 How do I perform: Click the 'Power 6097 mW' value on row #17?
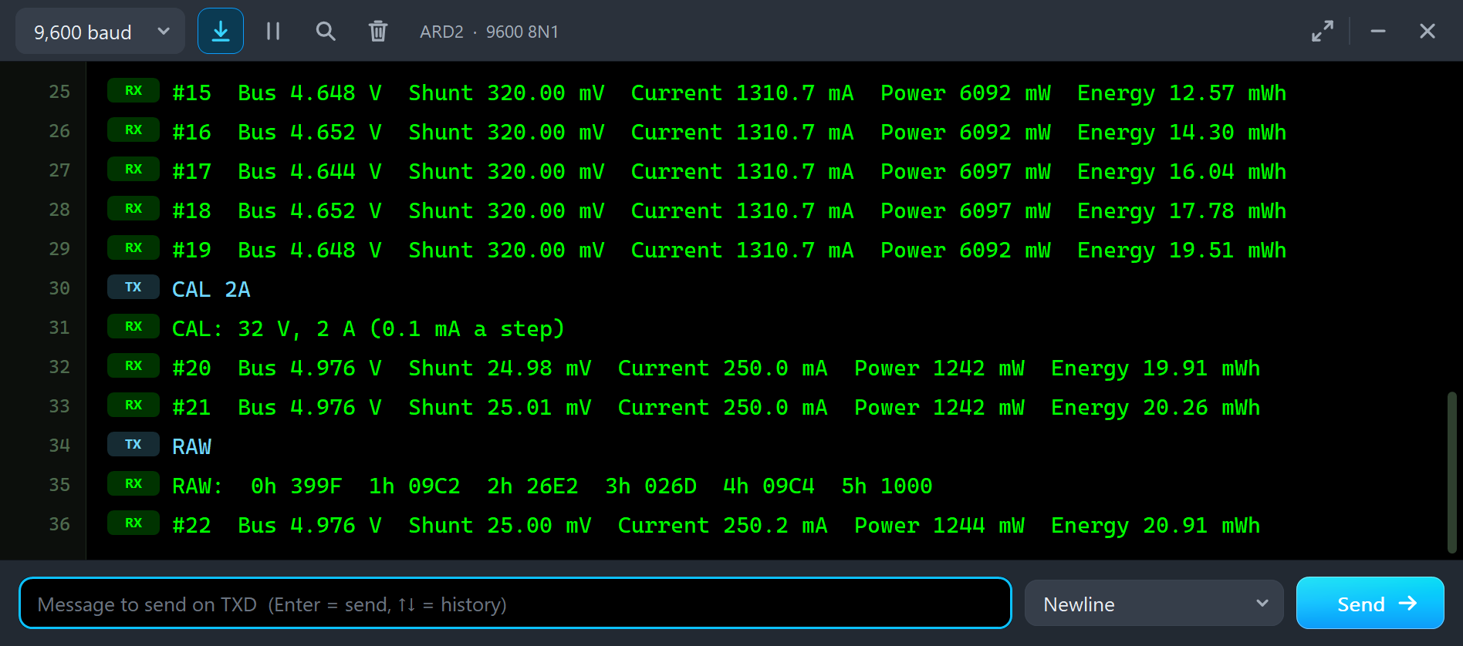[965, 172]
